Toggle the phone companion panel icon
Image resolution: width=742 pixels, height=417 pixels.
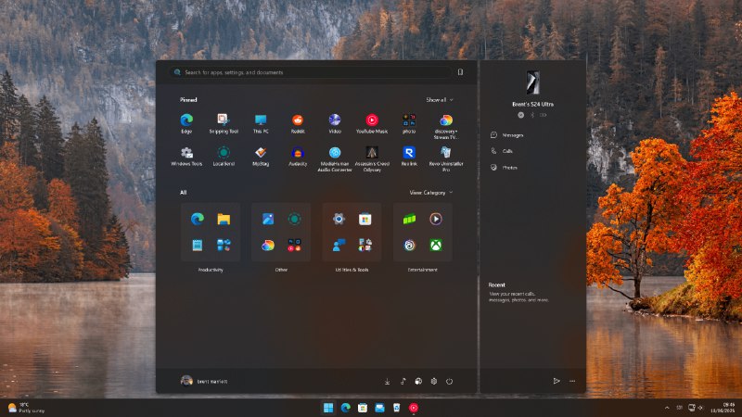pos(460,72)
